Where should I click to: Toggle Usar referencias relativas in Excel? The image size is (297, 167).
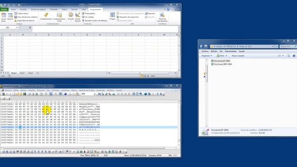point(26,17)
